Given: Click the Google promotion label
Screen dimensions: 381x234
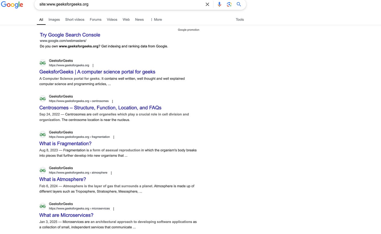Looking at the screenshot, I should click(x=189, y=30).
